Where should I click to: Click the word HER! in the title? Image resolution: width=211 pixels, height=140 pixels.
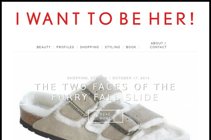click(172, 19)
